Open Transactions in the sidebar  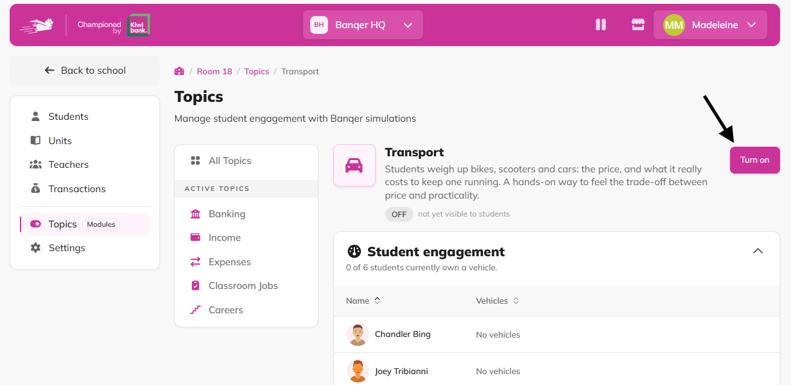coord(85,189)
